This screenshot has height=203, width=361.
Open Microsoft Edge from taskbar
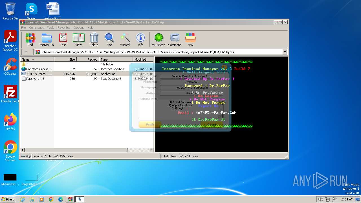coord(61,199)
